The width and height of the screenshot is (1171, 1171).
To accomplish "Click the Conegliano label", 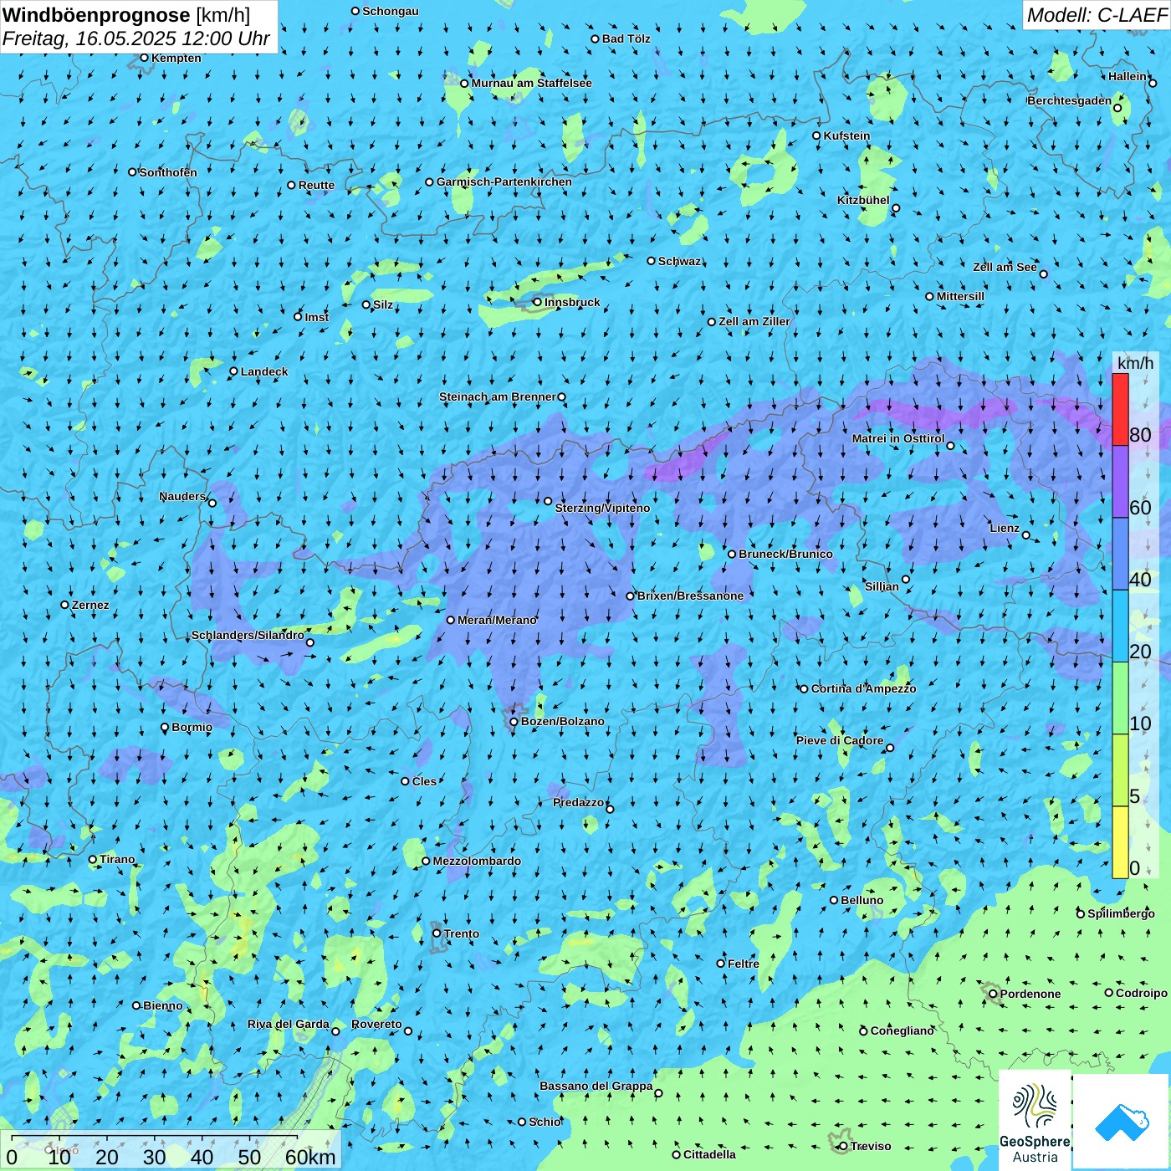I will coord(903,1030).
